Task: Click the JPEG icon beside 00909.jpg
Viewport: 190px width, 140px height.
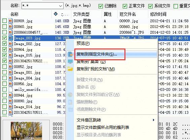Action: point(10,21)
